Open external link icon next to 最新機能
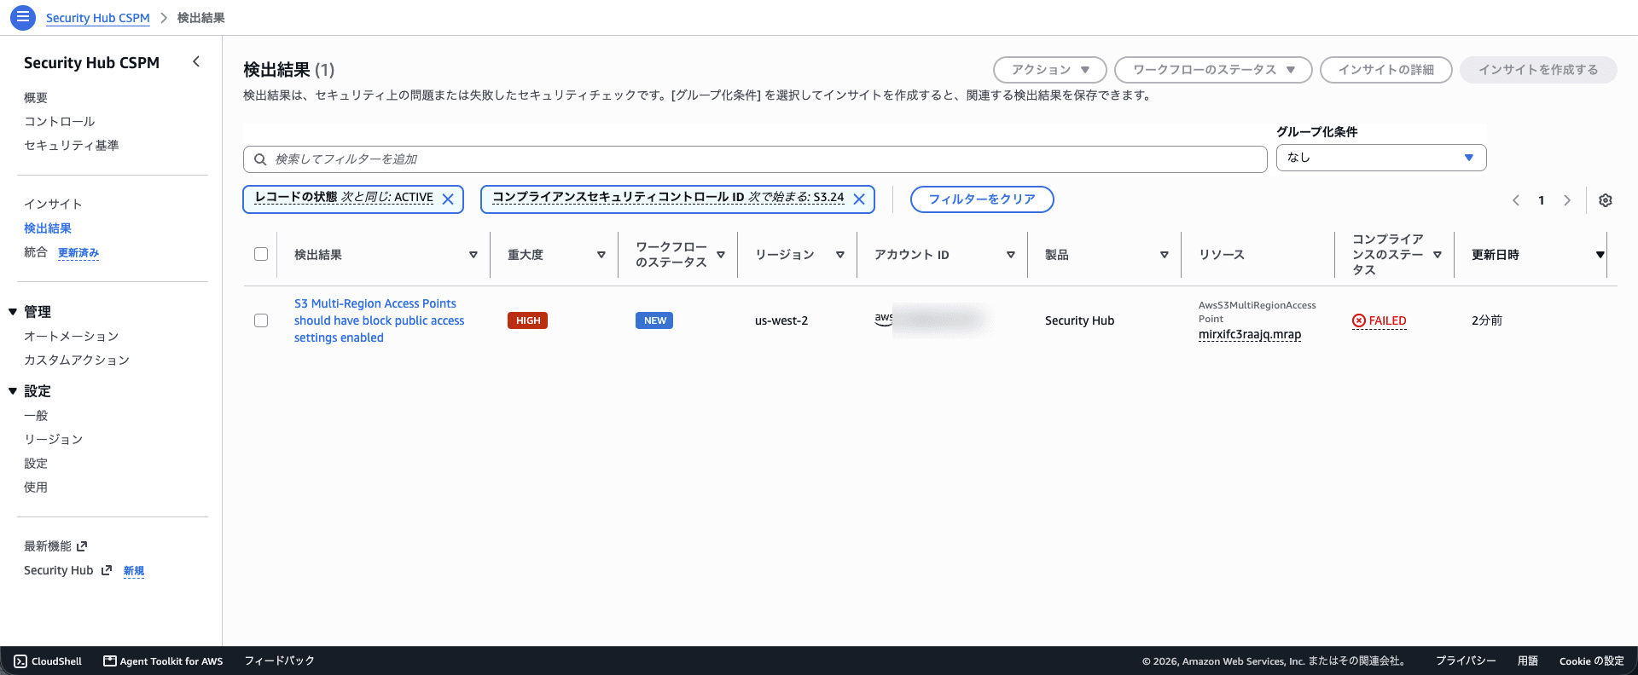Screen dimensions: 1638x675 tap(82, 546)
